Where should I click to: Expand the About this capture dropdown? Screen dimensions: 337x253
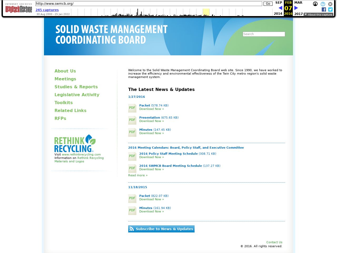(x=318, y=14)
